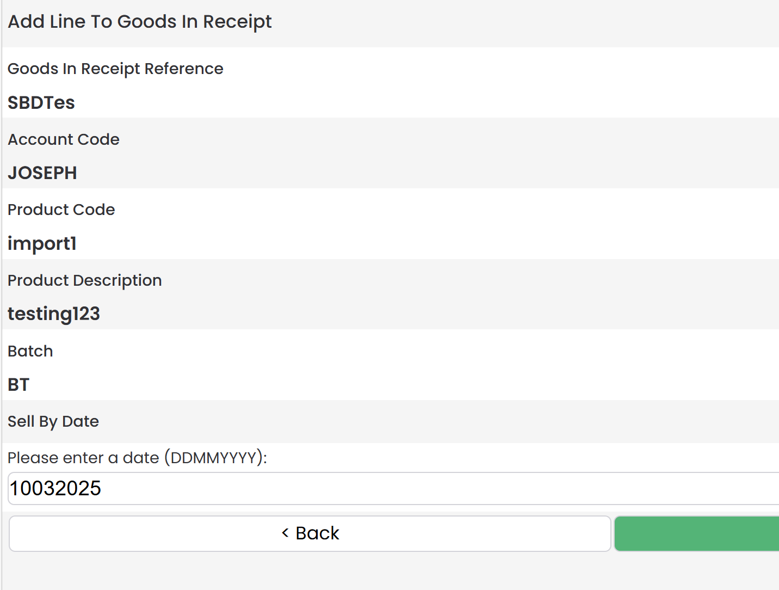Select the BT batch value
Viewport: 779px width, 590px height.
coord(18,384)
